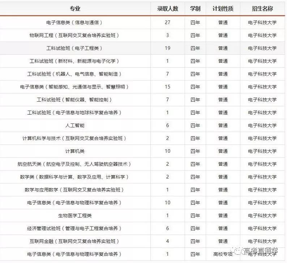The height and width of the screenshot is (263, 287).
Task: Click the enrollment number 27
Action: [x=167, y=22]
